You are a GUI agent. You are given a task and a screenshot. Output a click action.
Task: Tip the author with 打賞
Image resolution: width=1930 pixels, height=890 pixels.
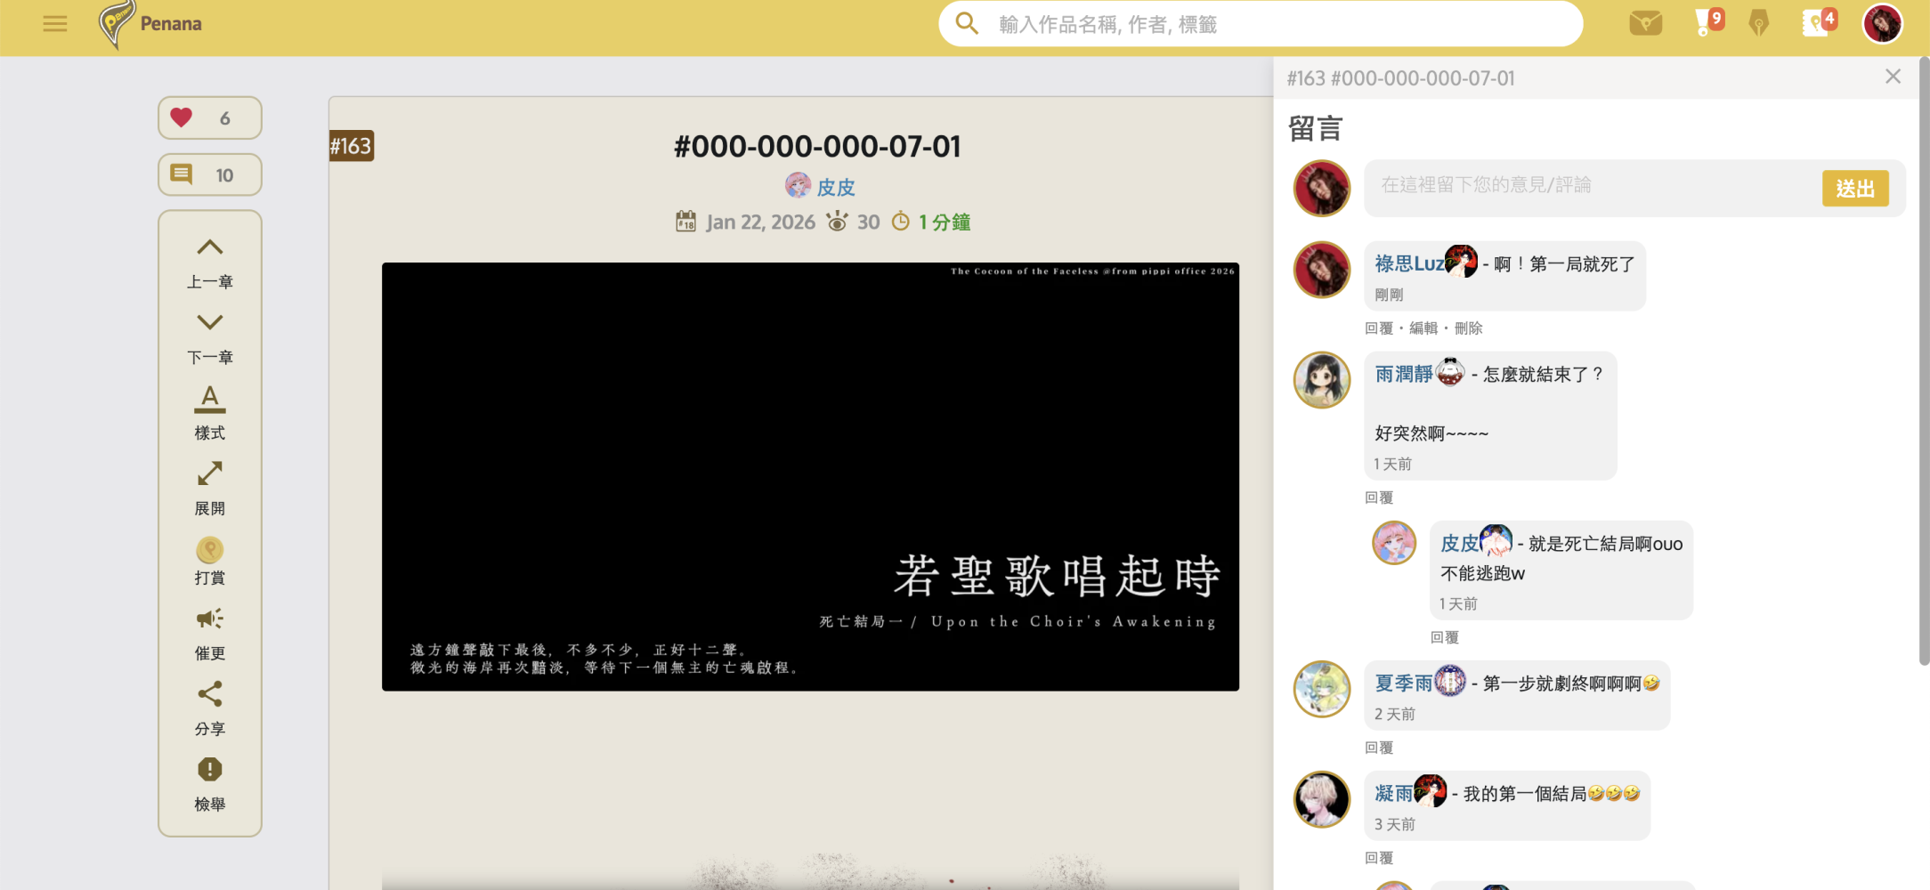pos(210,562)
